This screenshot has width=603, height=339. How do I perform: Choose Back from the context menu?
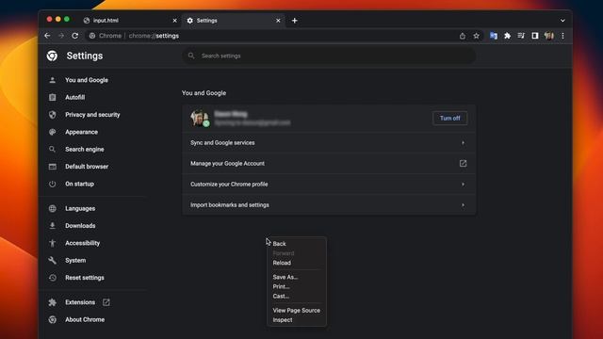coord(297,244)
